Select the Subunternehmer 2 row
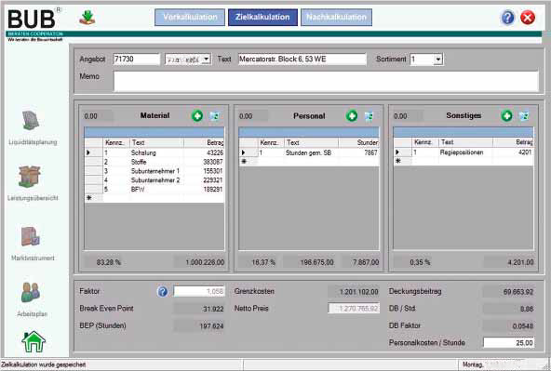The width and height of the screenshot is (551, 371). 155,180
